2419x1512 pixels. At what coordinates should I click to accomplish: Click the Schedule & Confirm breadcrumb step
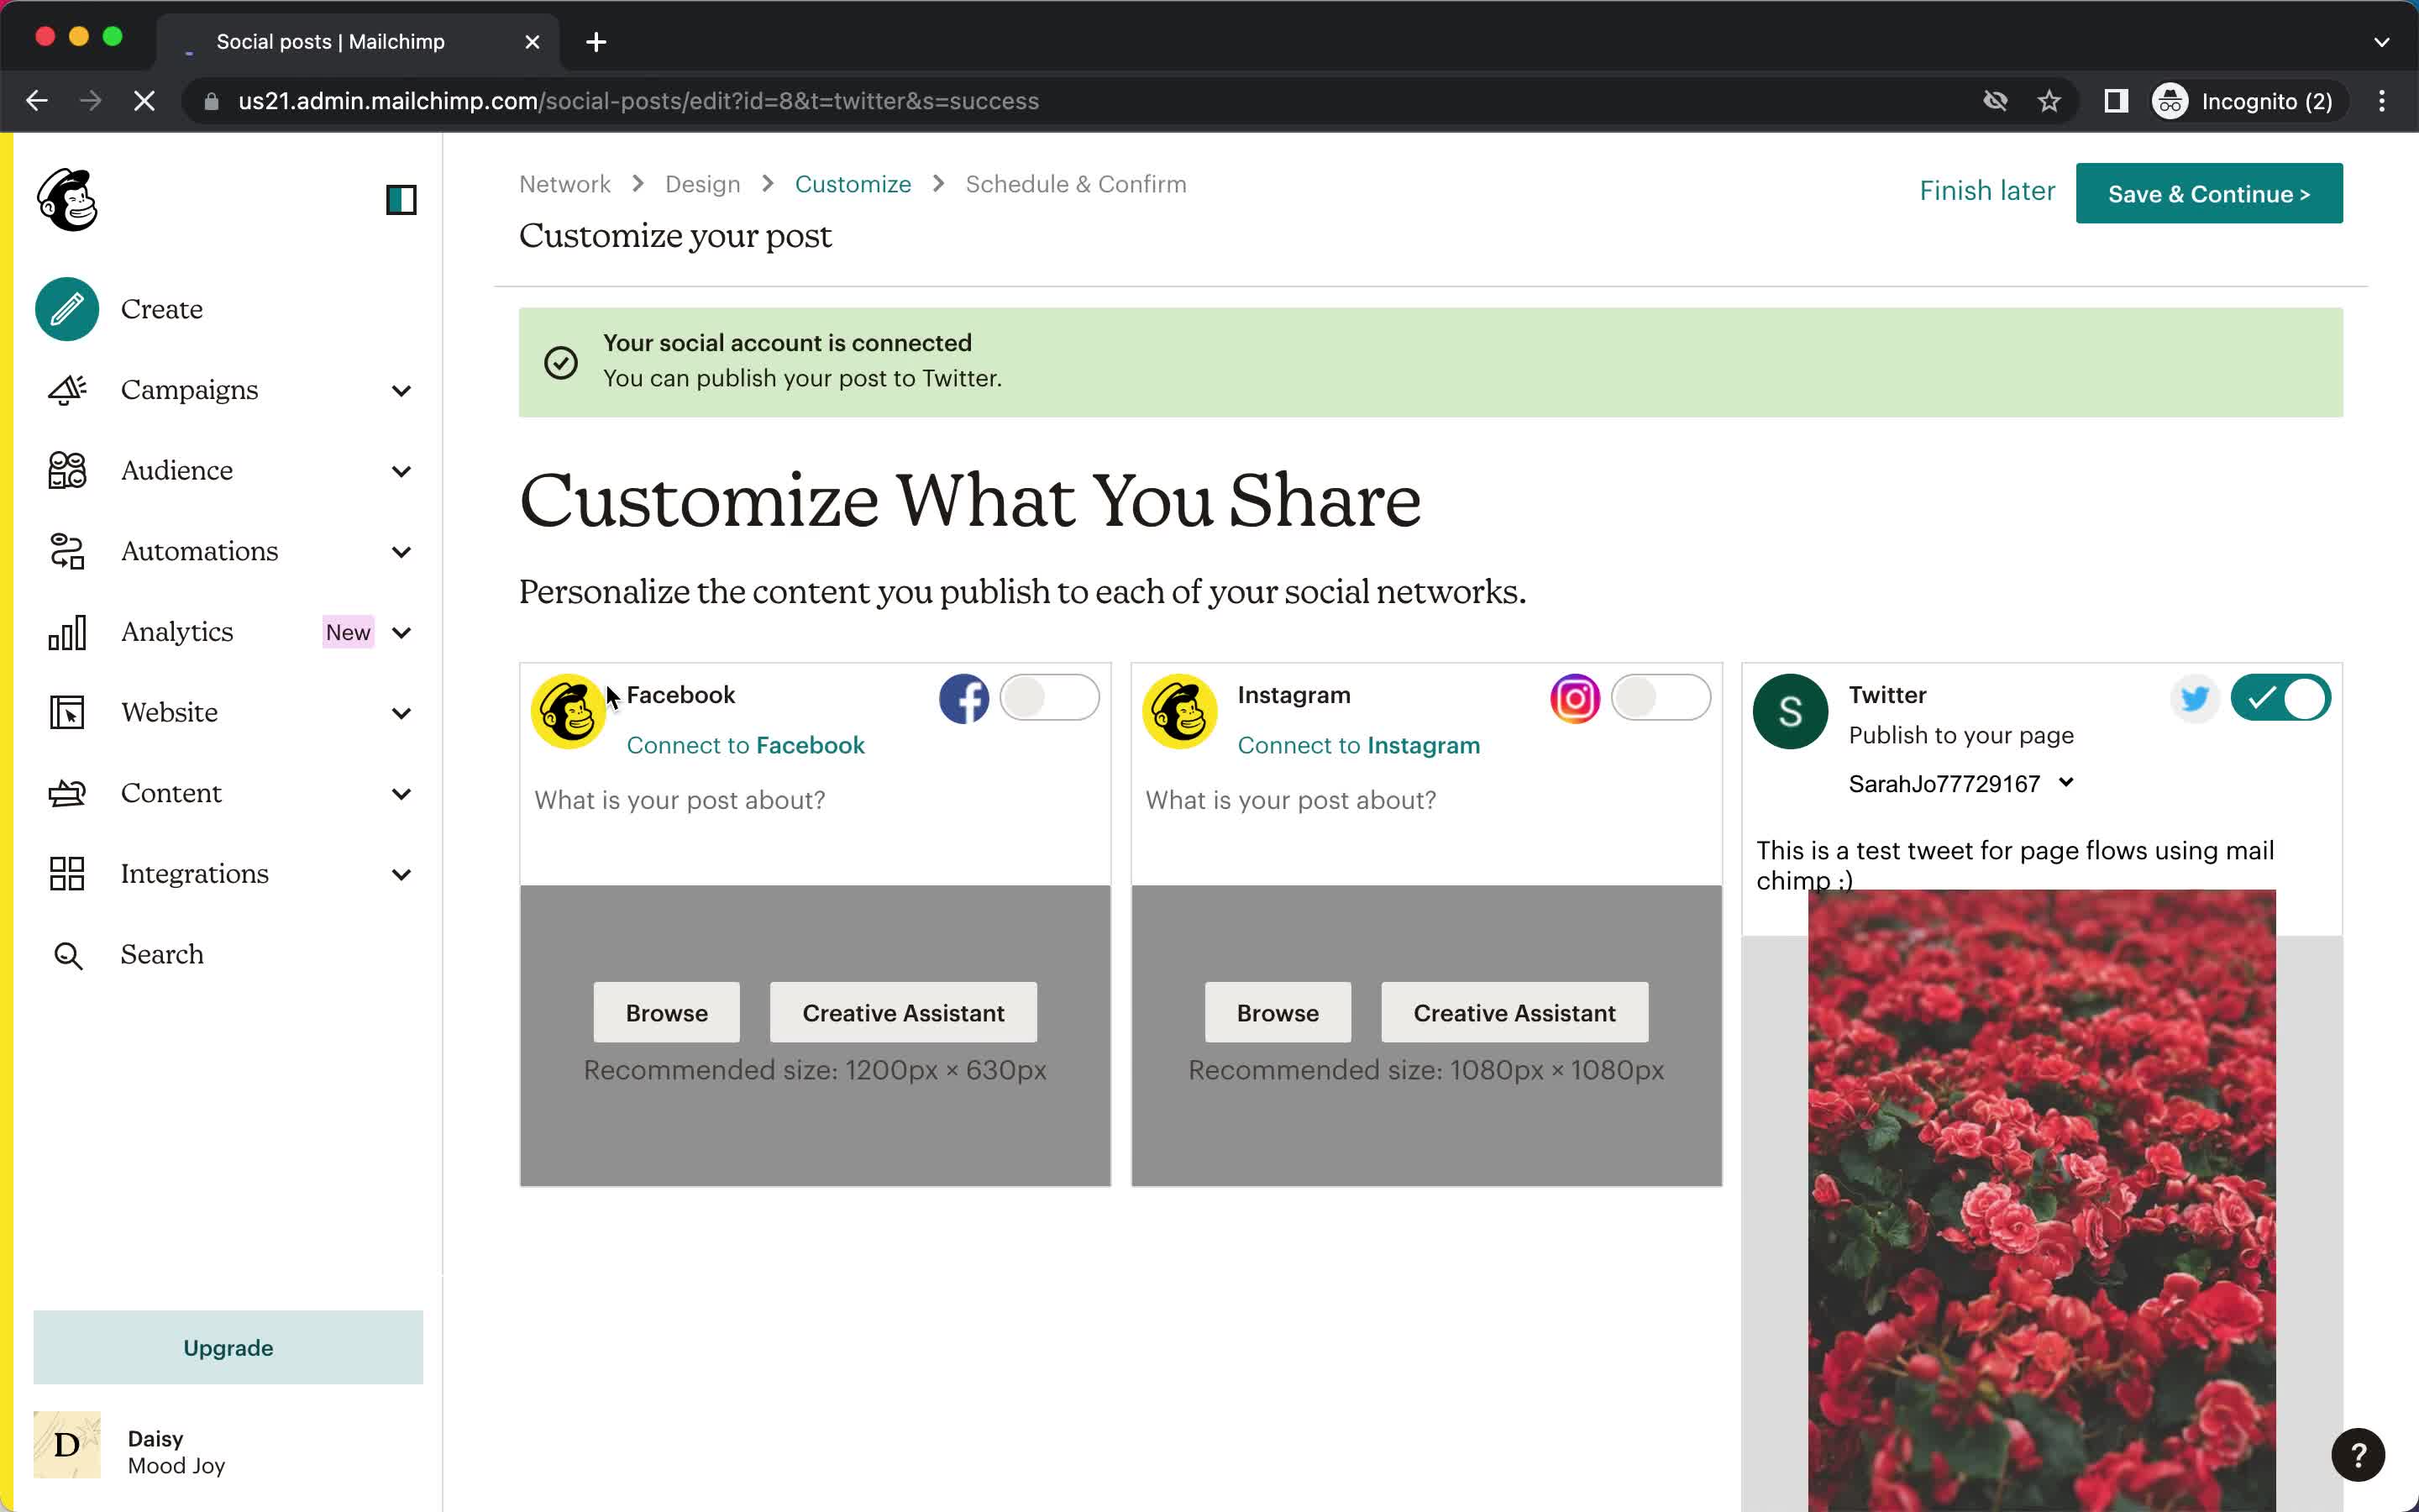pyautogui.click(x=1074, y=183)
